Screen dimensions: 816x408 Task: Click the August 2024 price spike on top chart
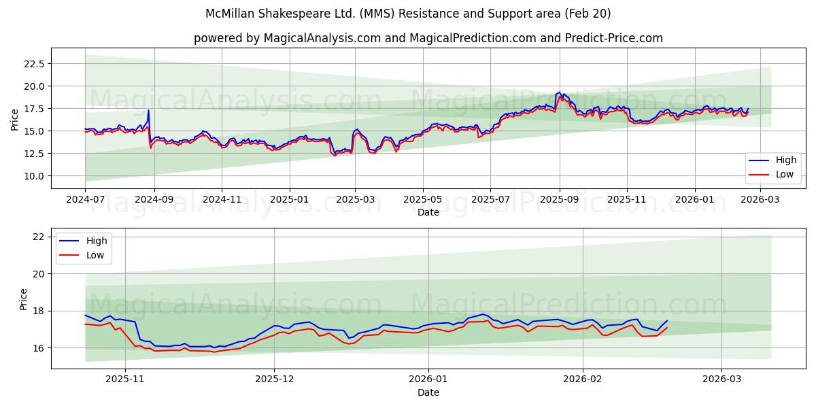click(148, 110)
